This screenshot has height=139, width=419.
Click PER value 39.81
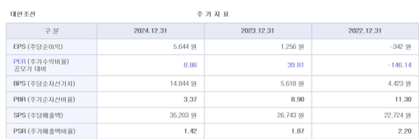tap(295, 65)
